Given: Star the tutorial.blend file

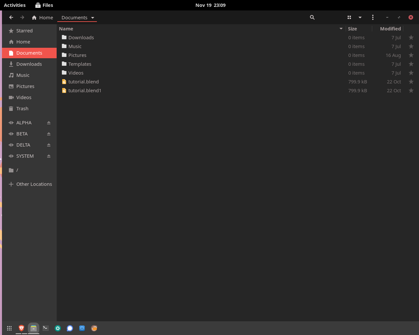Looking at the screenshot, I should click(411, 81).
